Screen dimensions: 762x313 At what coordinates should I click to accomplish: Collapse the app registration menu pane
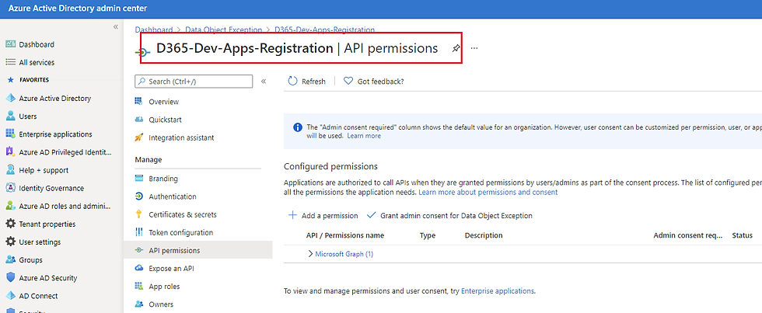264,81
